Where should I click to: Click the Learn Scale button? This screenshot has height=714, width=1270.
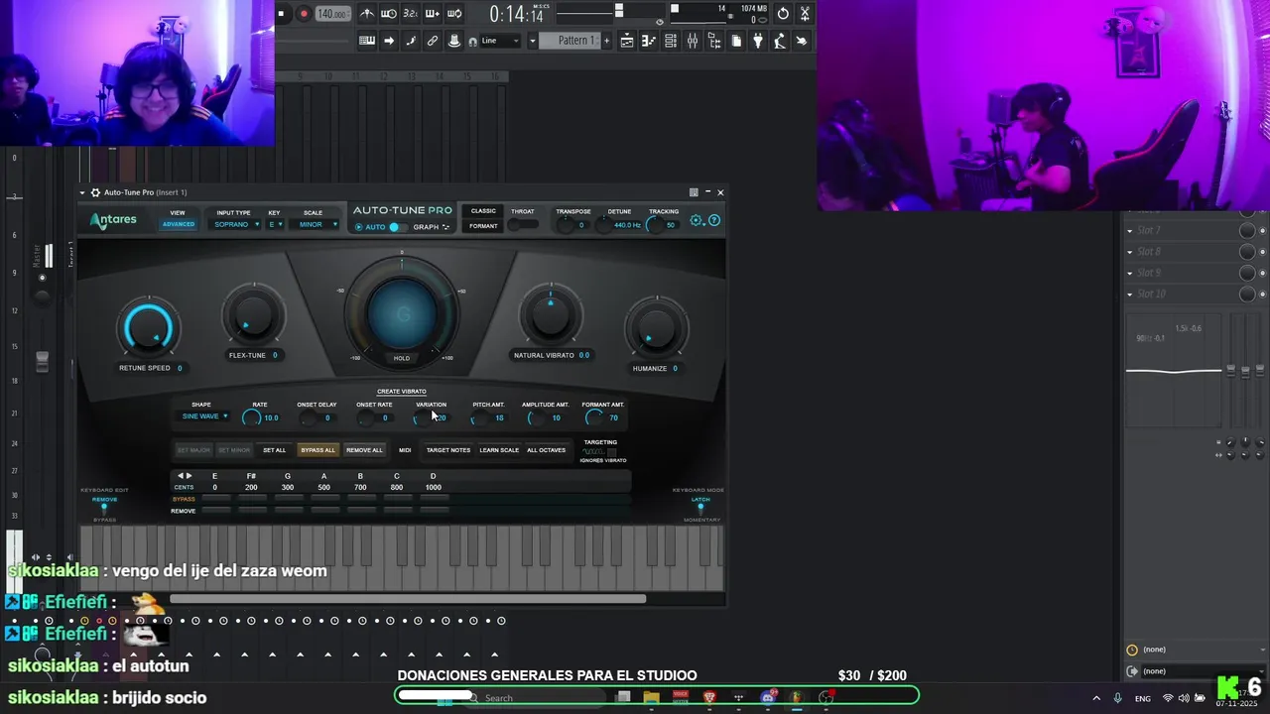point(499,450)
